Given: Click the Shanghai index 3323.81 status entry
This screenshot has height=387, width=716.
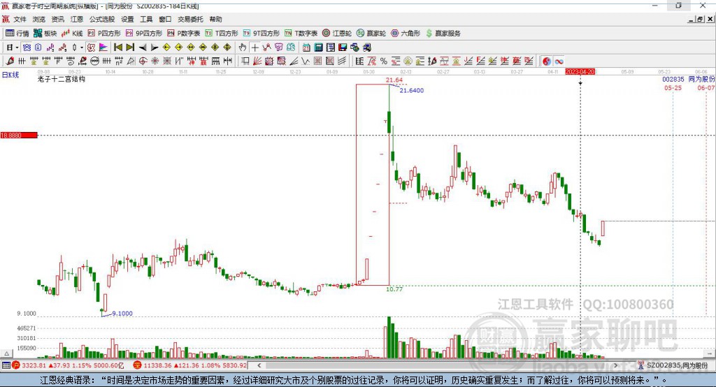Looking at the screenshot, I should point(68,365).
